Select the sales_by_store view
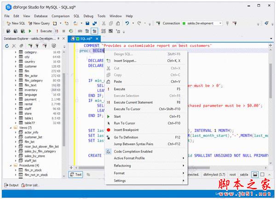Viewport: 276px width, 199px height. pos(34,156)
